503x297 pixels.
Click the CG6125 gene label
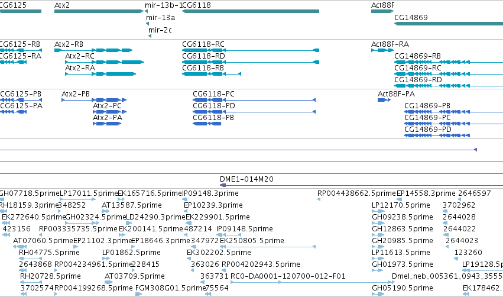pyautogui.click(x=13, y=5)
